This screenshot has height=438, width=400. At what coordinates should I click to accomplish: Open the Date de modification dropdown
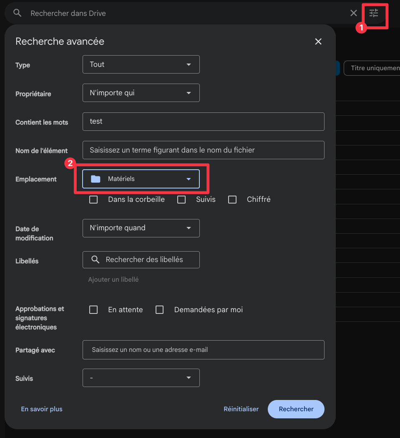click(141, 228)
